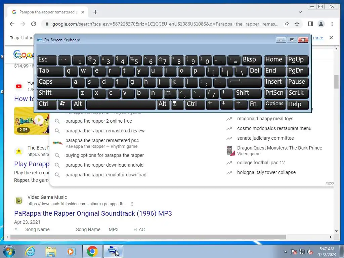Click the space bar key
Image resolution: width=344 pixels, height=258 pixels.
[121, 104]
